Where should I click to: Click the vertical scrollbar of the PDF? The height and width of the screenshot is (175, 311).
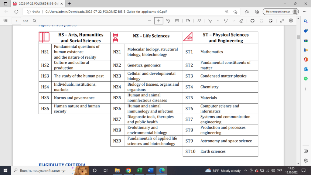[298, 91]
